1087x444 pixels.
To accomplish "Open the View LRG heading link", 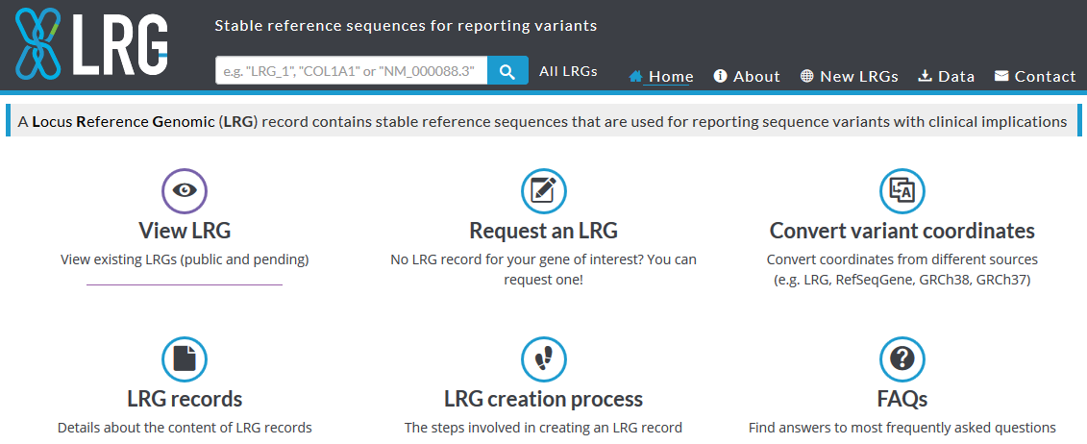I will [185, 231].
